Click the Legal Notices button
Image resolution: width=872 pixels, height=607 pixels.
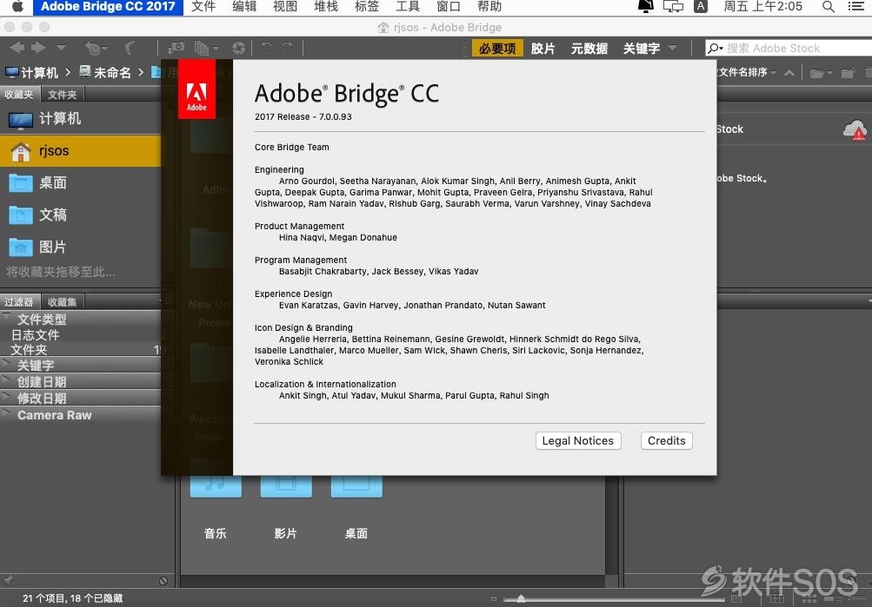click(578, 440)
